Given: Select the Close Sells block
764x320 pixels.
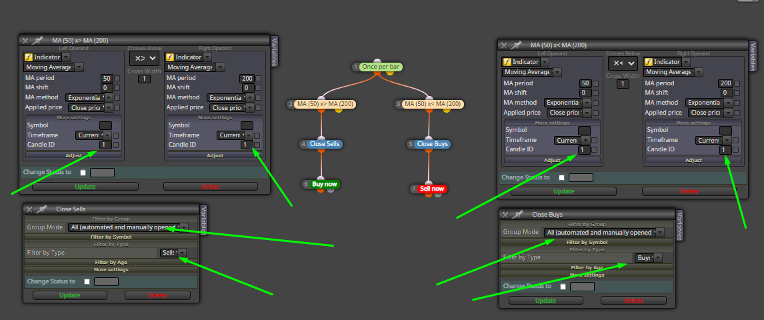Looking at the screenshot, I should click(x=325, y=144).
